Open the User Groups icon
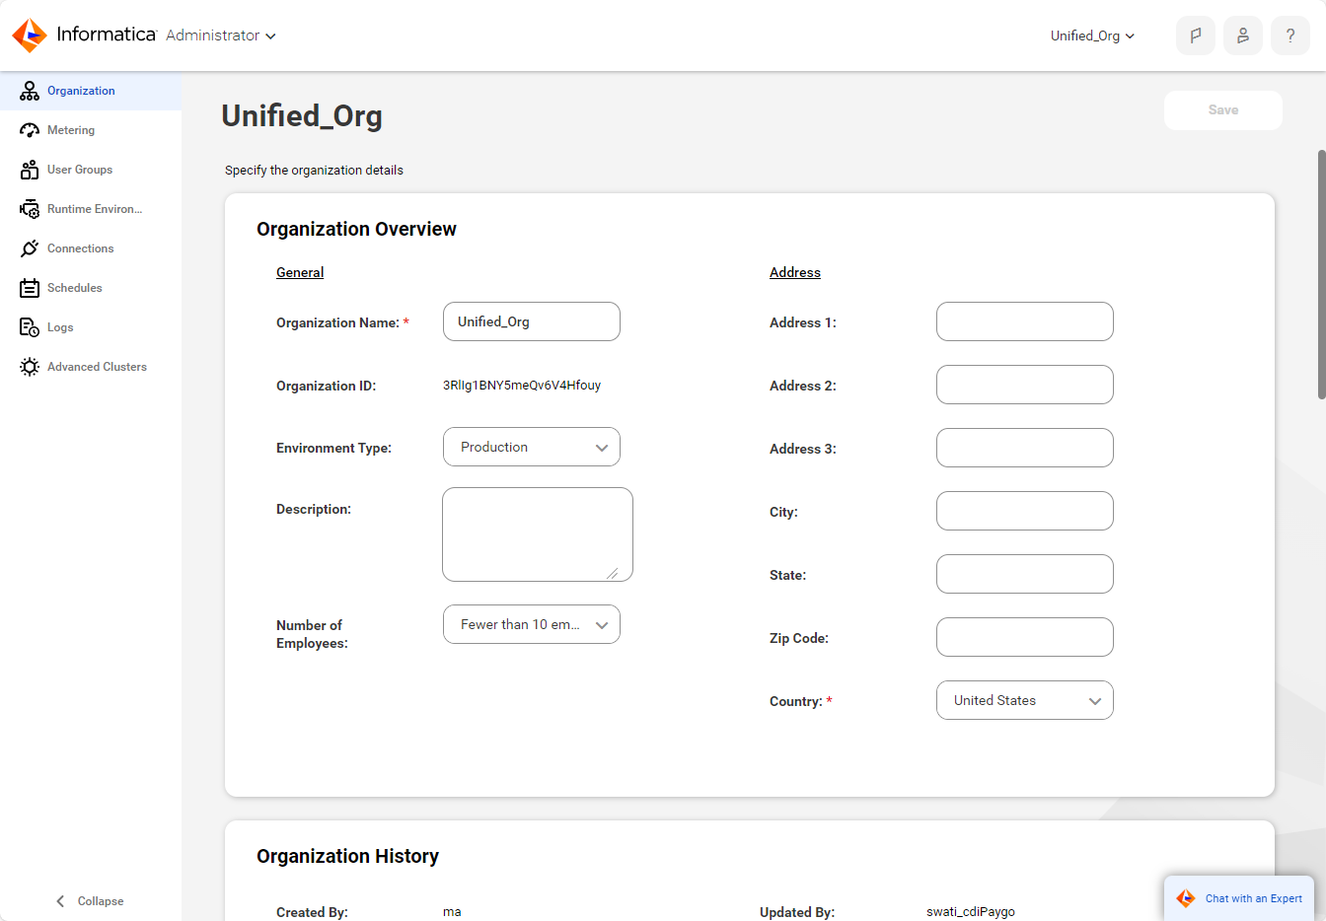 [x=30, y=170]
